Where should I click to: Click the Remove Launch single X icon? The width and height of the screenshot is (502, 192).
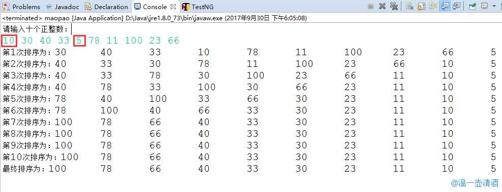tap(382, 6)
